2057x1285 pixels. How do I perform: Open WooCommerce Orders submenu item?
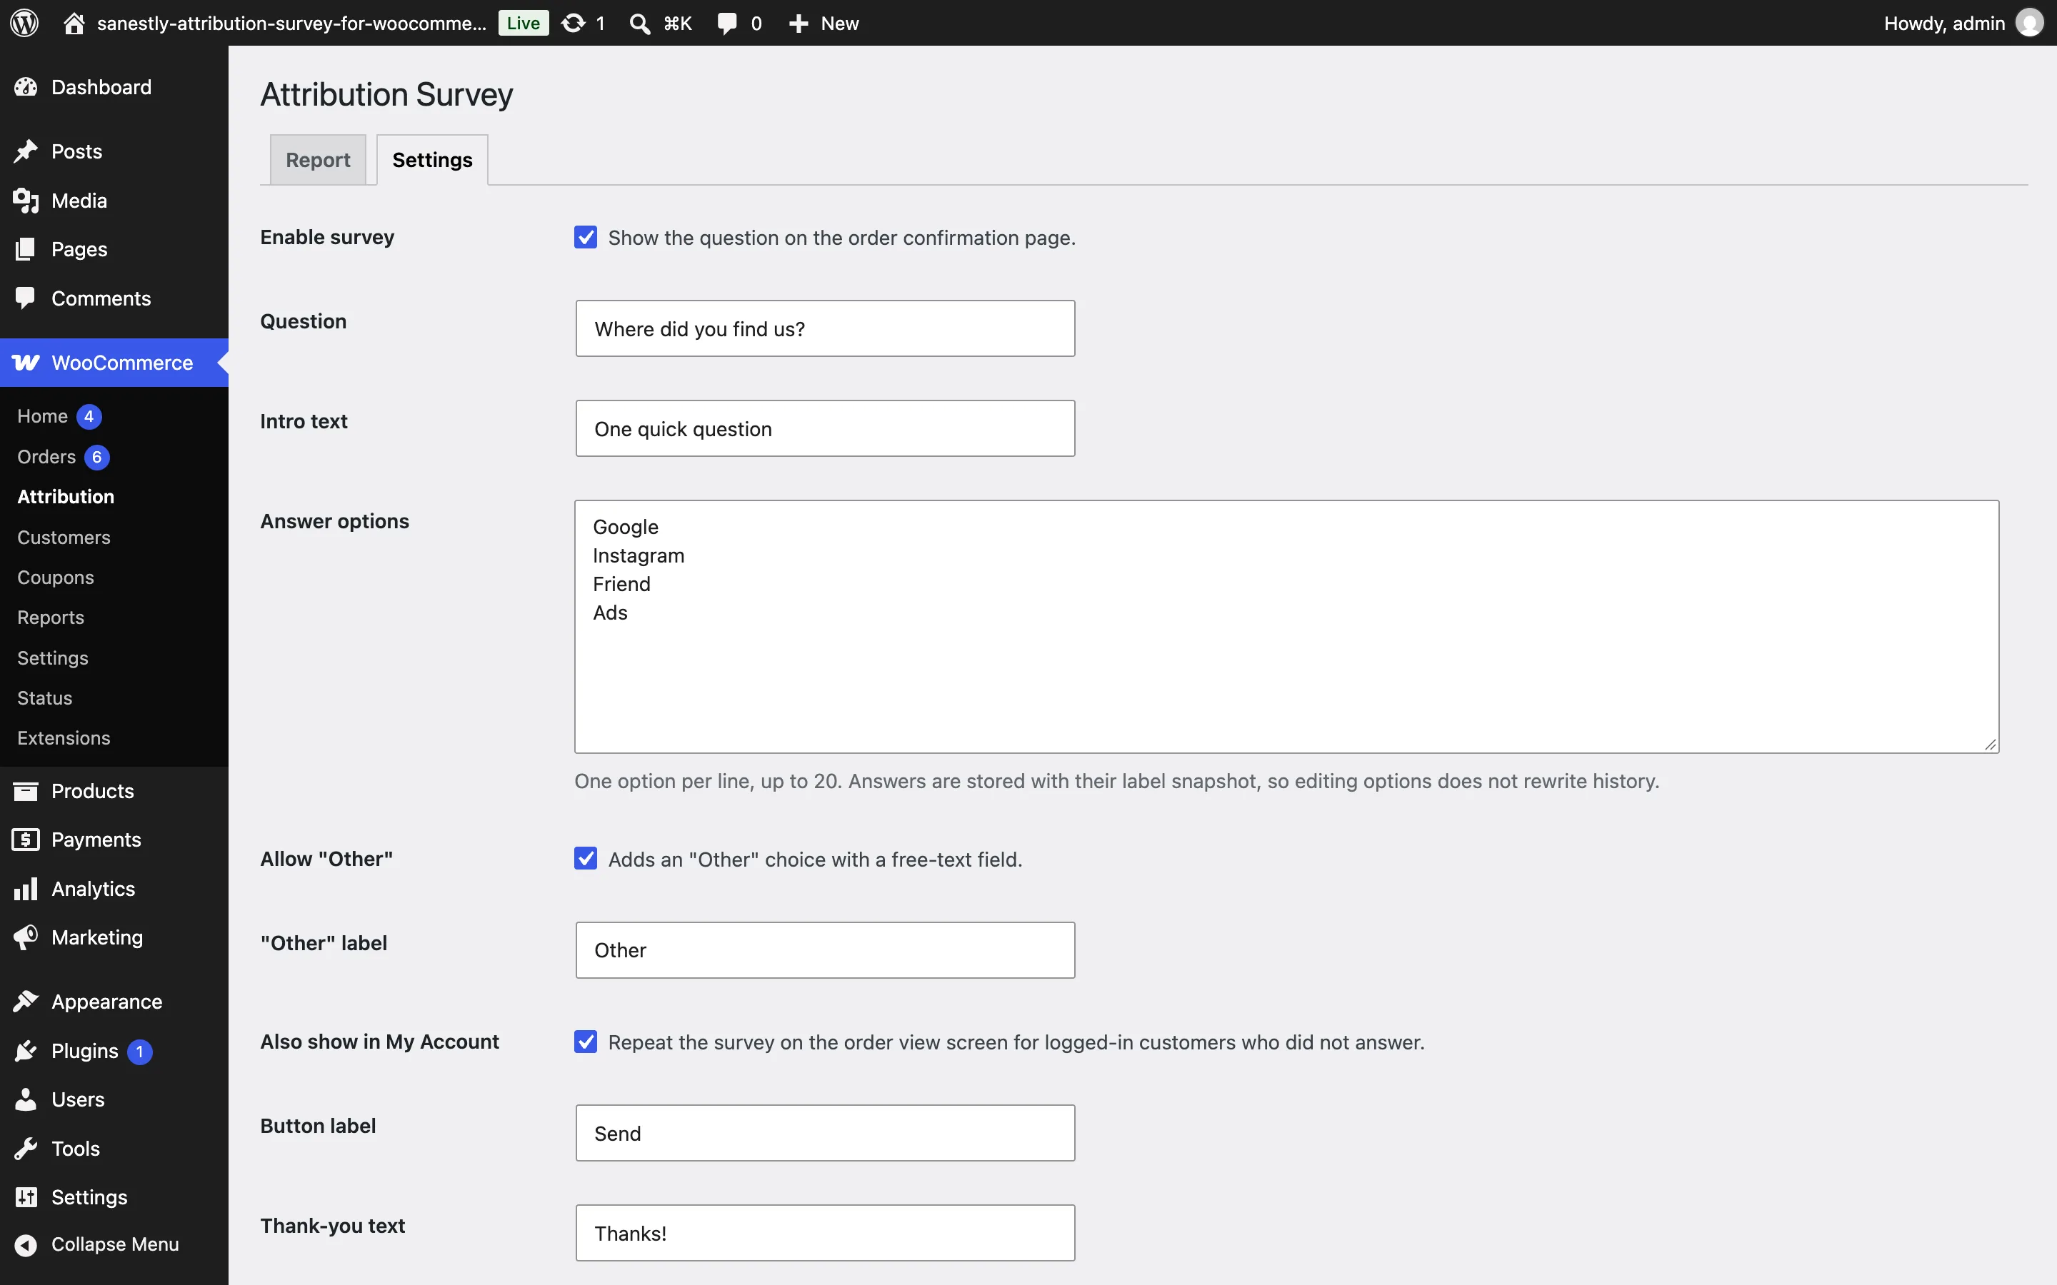pos(114,457)
